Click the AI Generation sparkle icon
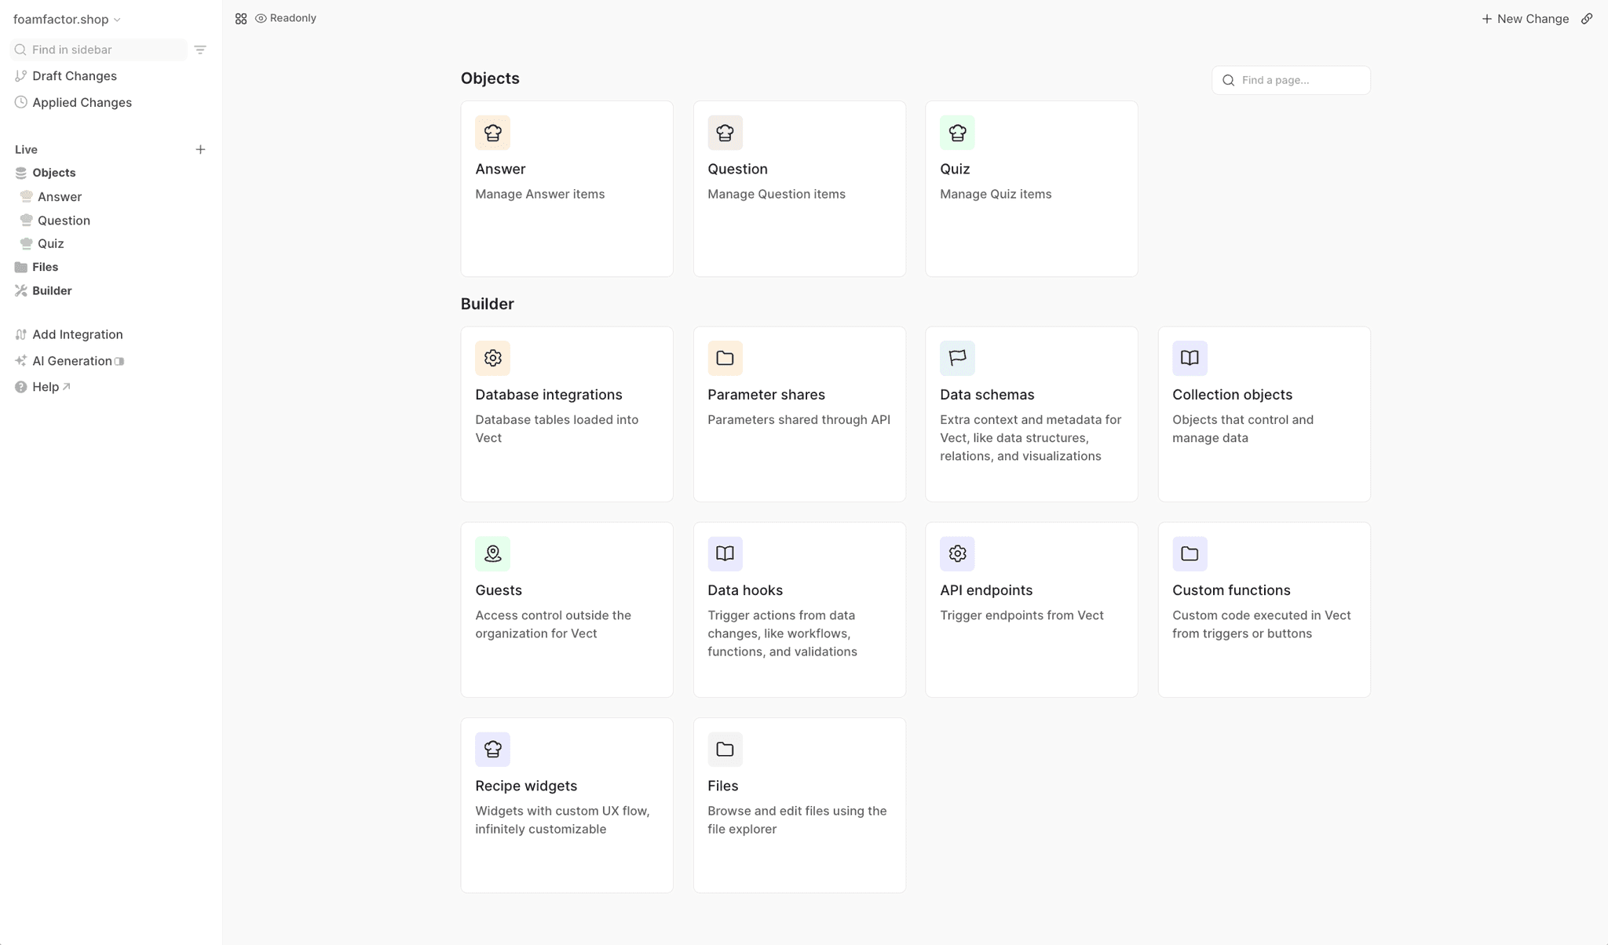Screen dimensions: 1608x945 tap(21, 360)
